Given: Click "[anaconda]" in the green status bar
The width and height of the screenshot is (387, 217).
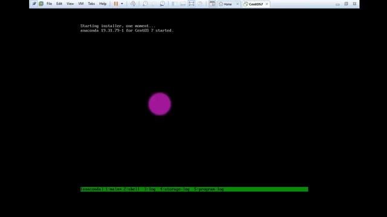Looking at the screenshot, I should tap(92, 189).
